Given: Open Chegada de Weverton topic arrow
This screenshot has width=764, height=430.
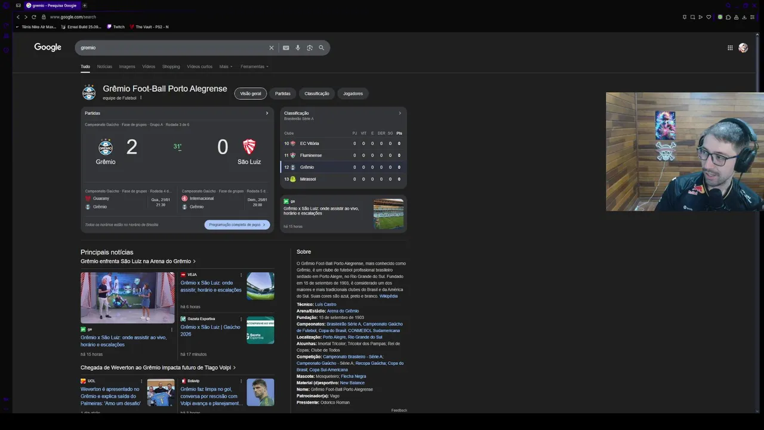Looking at the screenshot, I should point(234,368).
